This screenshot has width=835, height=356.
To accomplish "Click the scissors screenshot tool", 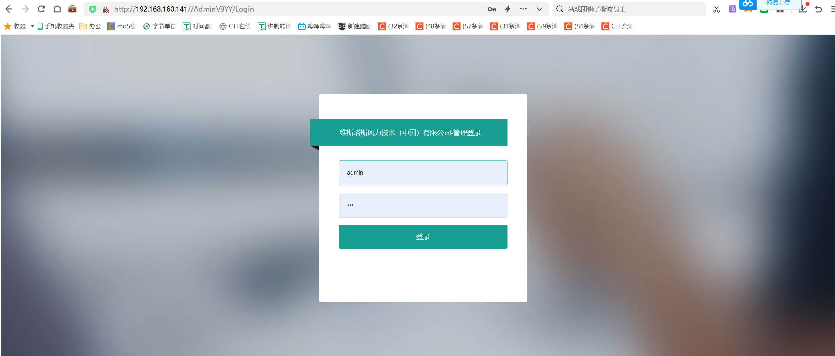I will 717,9.
